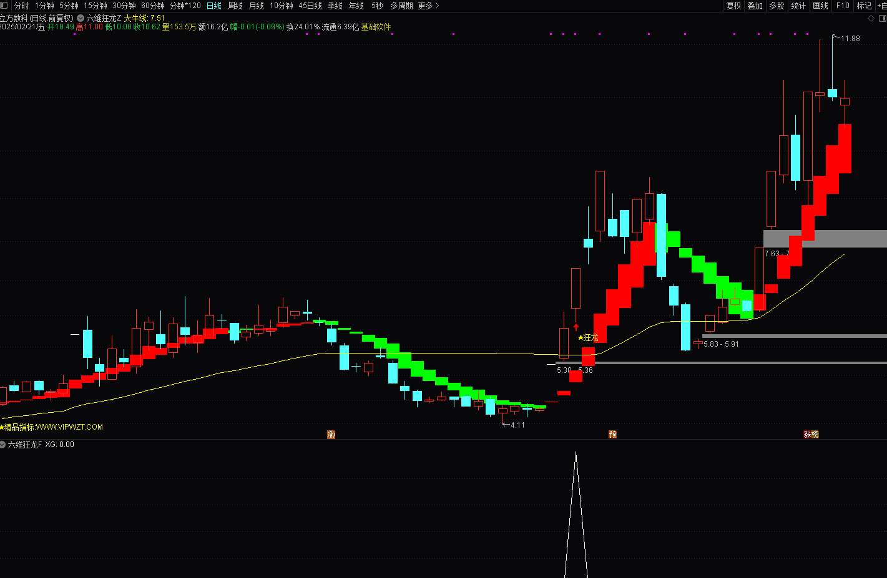Switch to the 月线 monthly chart
Viewport: 887px width, 578px height.
coord(257,6)
